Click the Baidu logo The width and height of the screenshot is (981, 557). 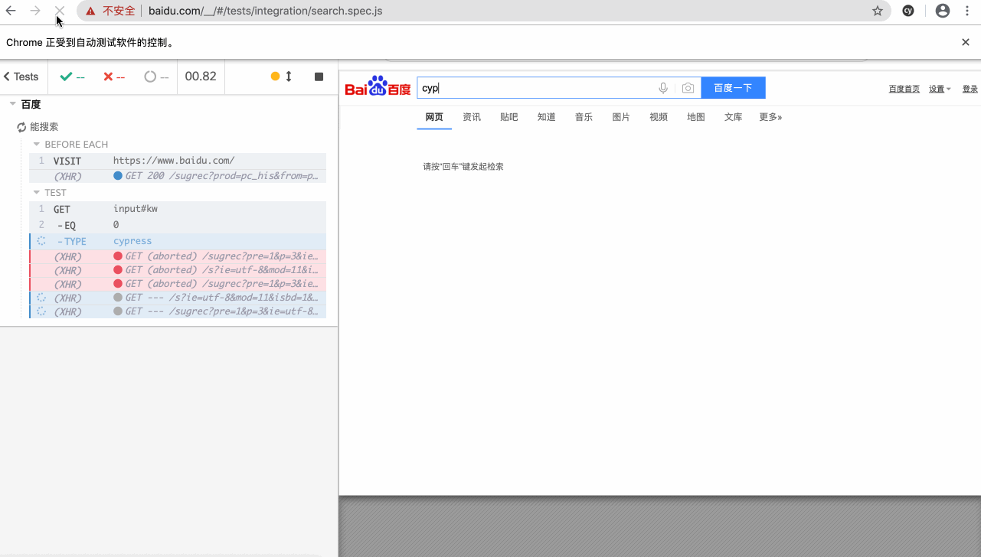tap(378, 86)
